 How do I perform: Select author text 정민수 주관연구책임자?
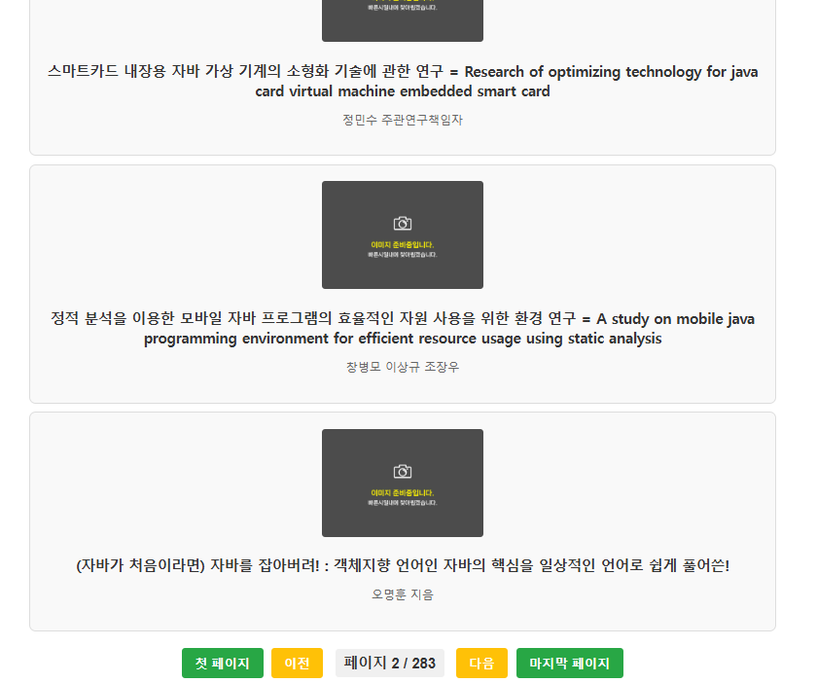point(403,120)
